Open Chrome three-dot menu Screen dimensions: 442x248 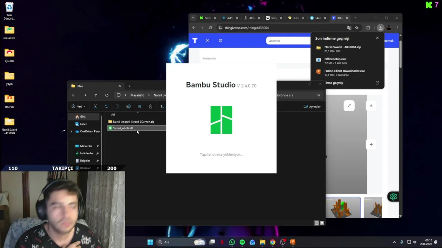click(x=397, y=28)
